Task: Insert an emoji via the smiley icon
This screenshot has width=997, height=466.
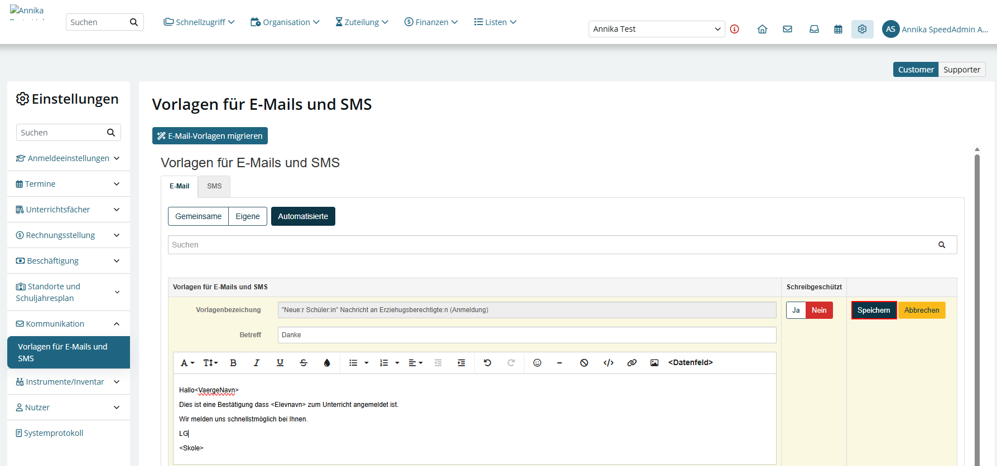Action: click(537, 363)
